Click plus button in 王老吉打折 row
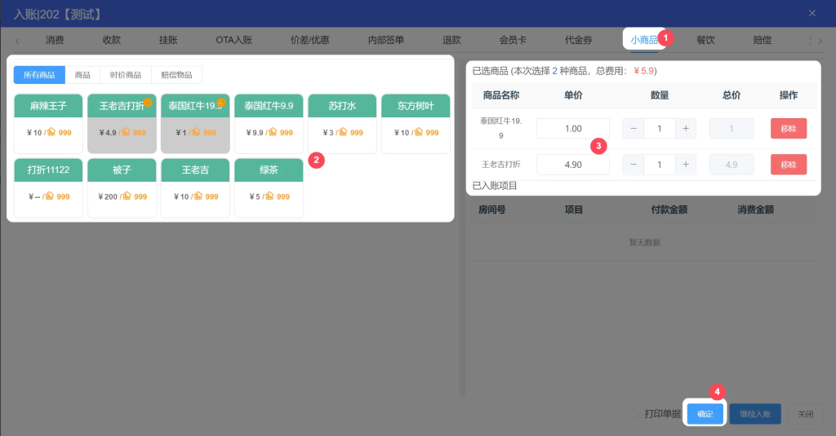This screenshot has height=436, width=836. (x=686, y=165)
